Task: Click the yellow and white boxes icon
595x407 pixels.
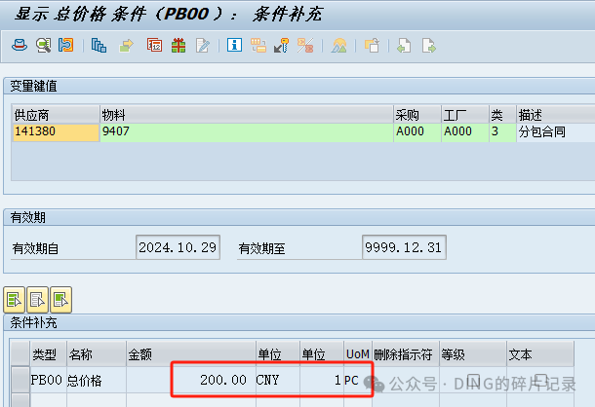Action: [372, 46]
